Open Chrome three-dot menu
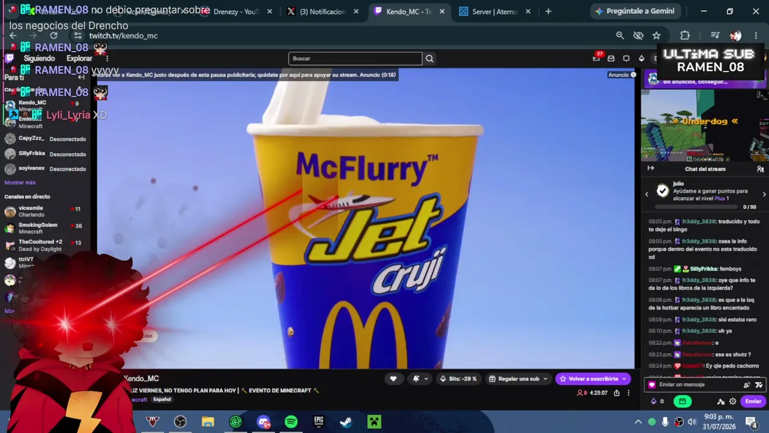 click(755, 35)
